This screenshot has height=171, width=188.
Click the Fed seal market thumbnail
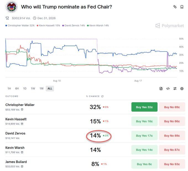[x=11, y=7]
